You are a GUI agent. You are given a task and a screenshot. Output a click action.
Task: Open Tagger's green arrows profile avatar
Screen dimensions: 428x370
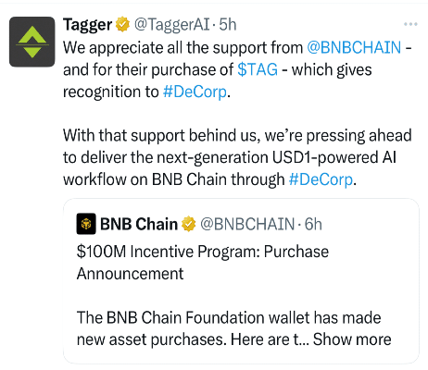coord(32,42)
